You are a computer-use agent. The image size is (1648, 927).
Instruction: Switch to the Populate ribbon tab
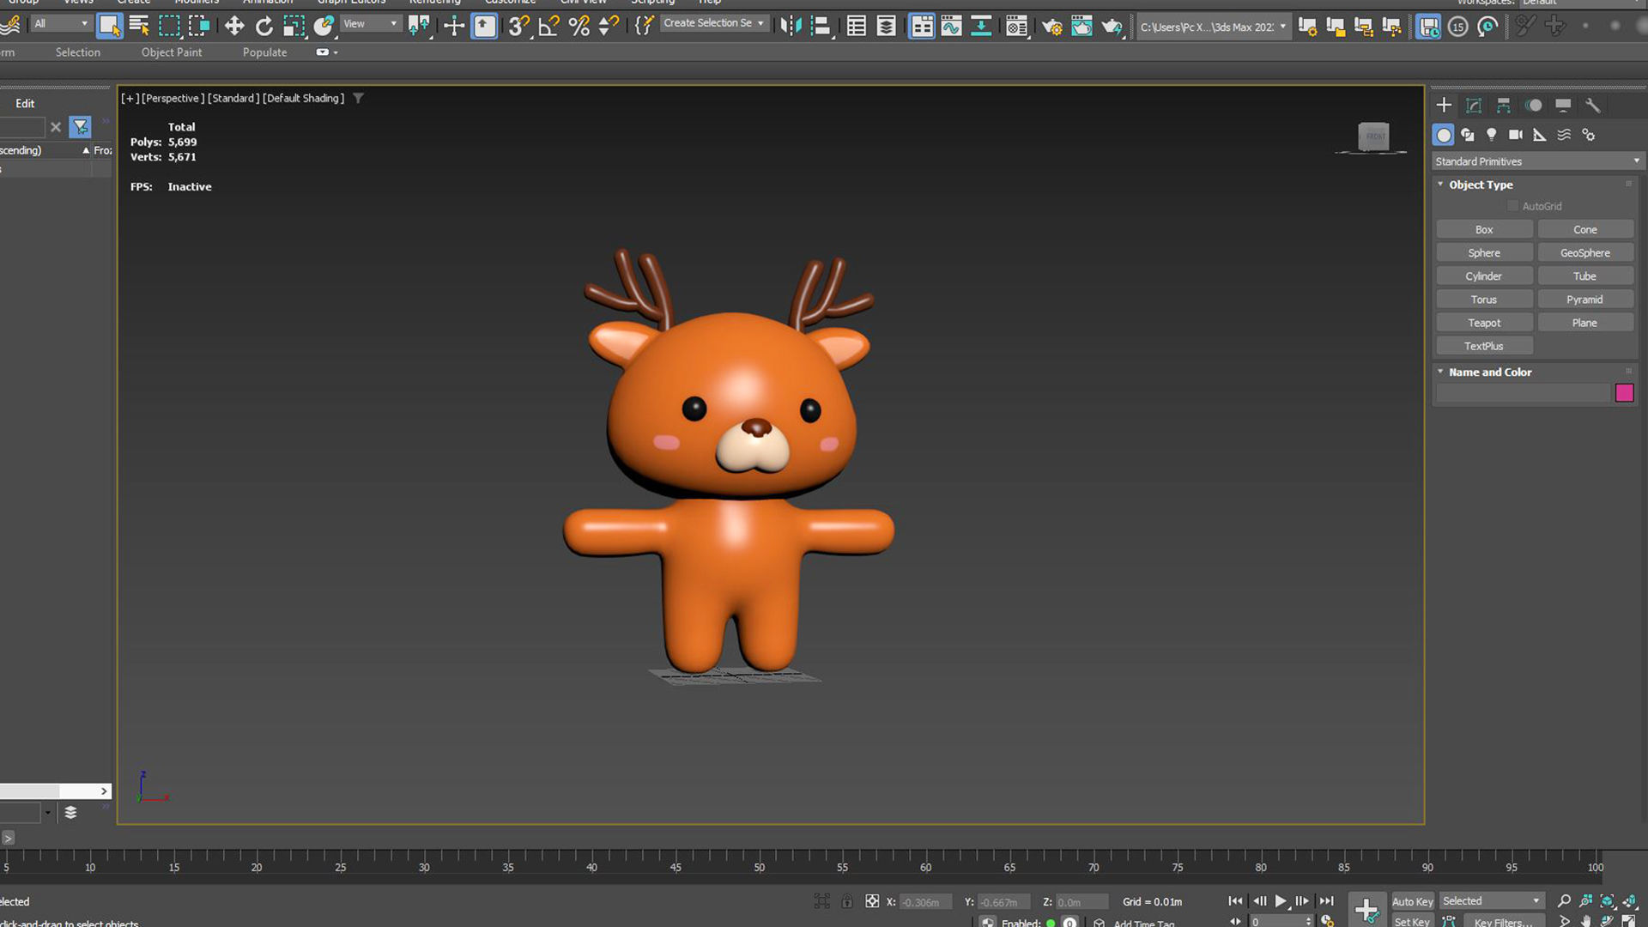[264, 52]
